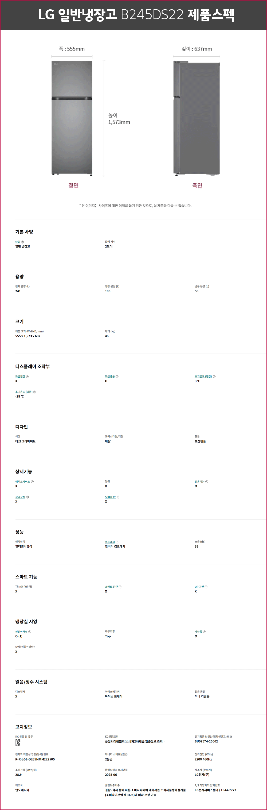Click the info icon beside 매직스페이스
Viewport: 267px width, 810px height.
tap(32, 482)
